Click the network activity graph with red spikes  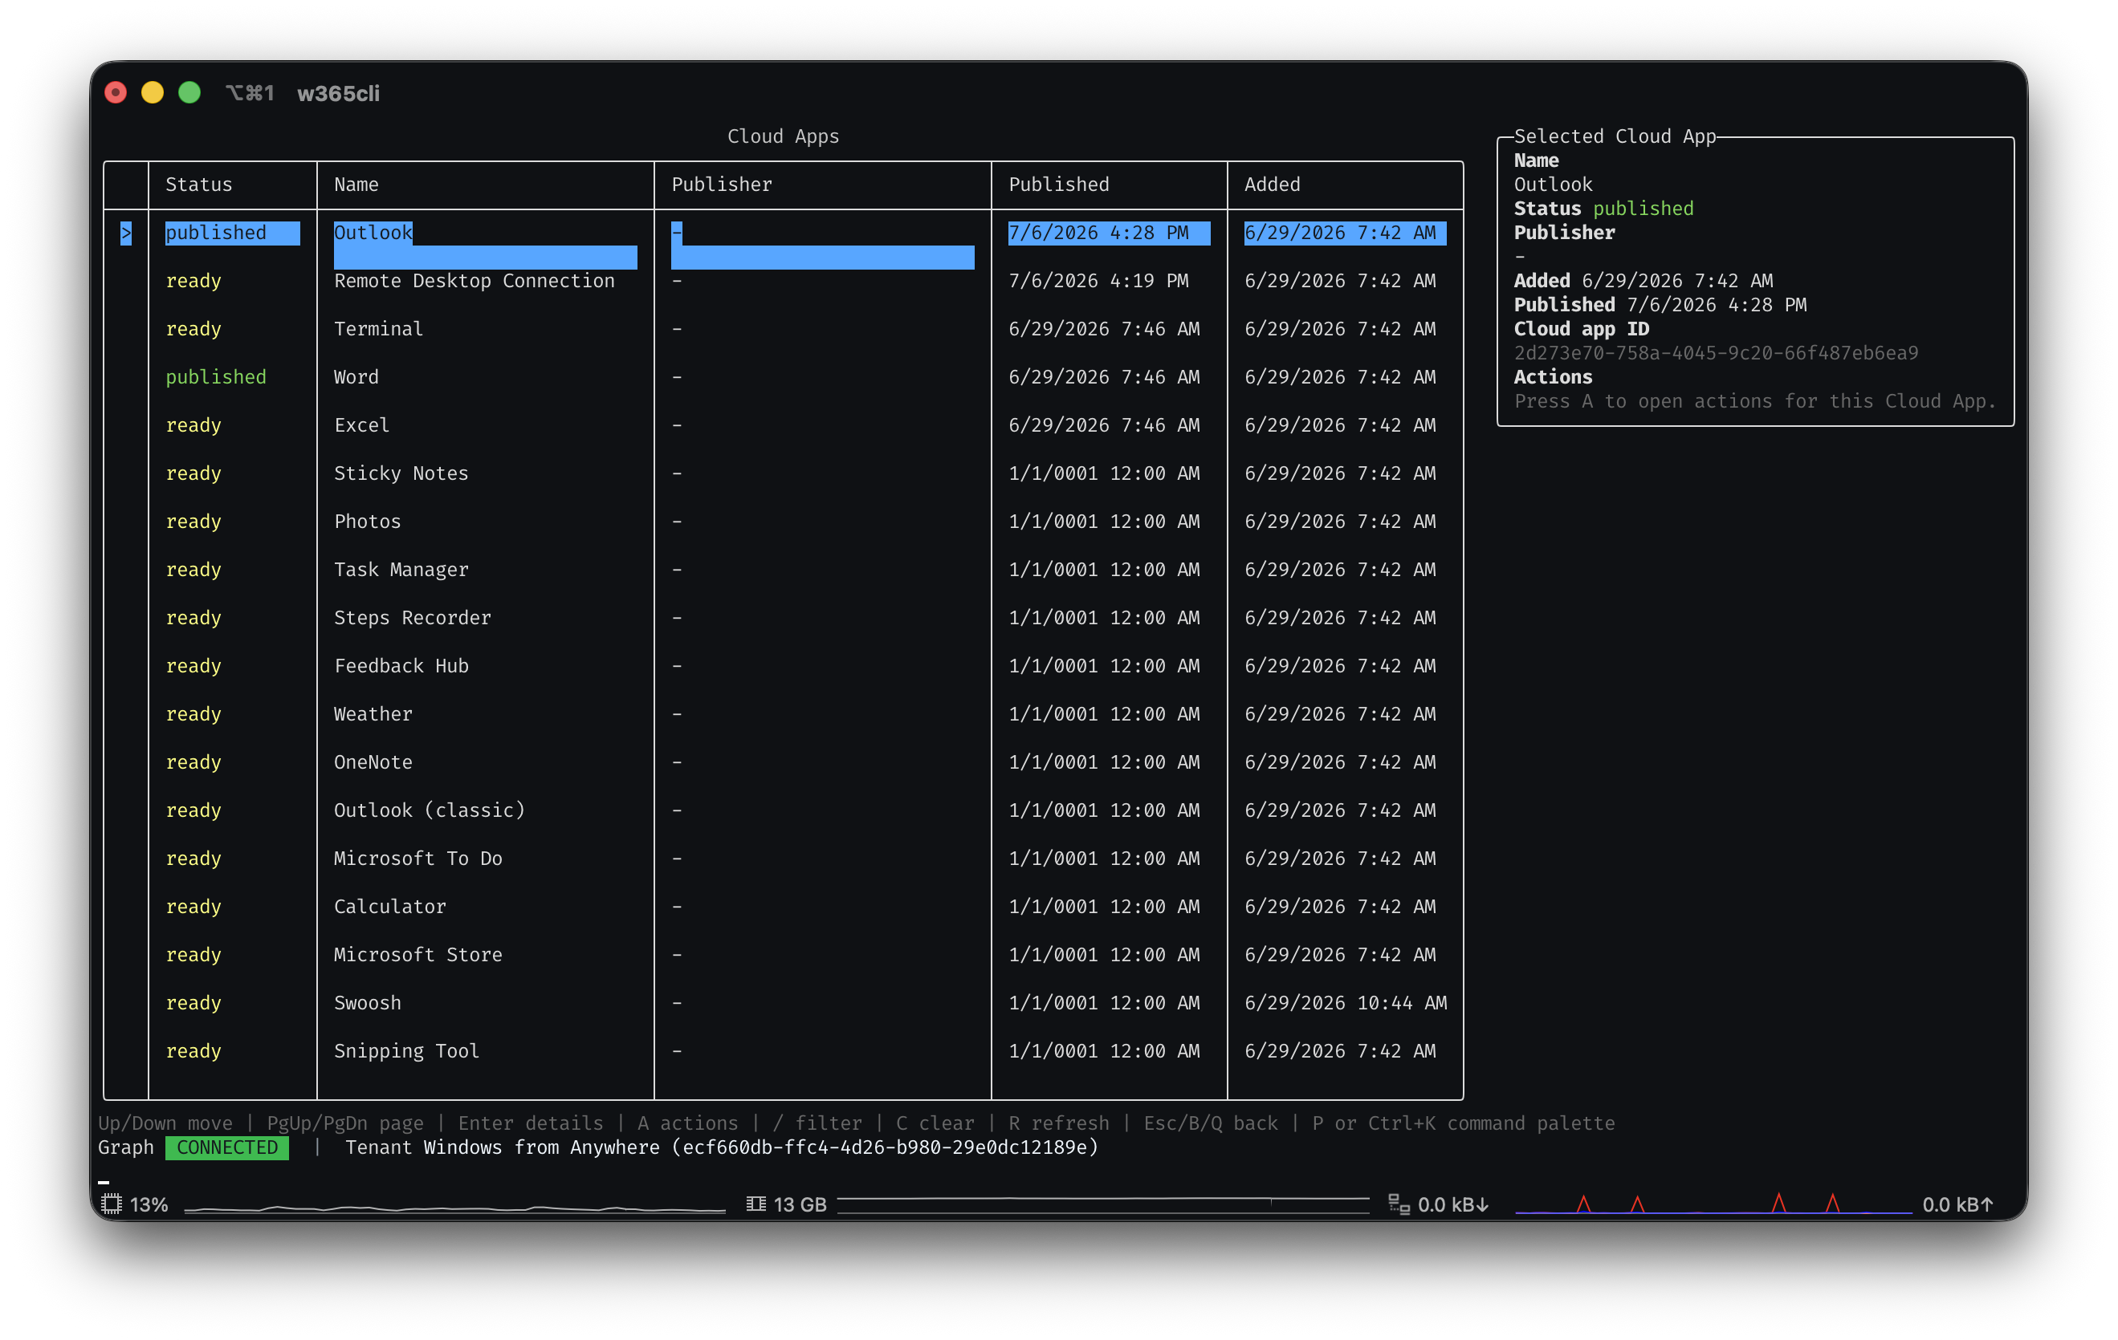pos(1713,1204)
